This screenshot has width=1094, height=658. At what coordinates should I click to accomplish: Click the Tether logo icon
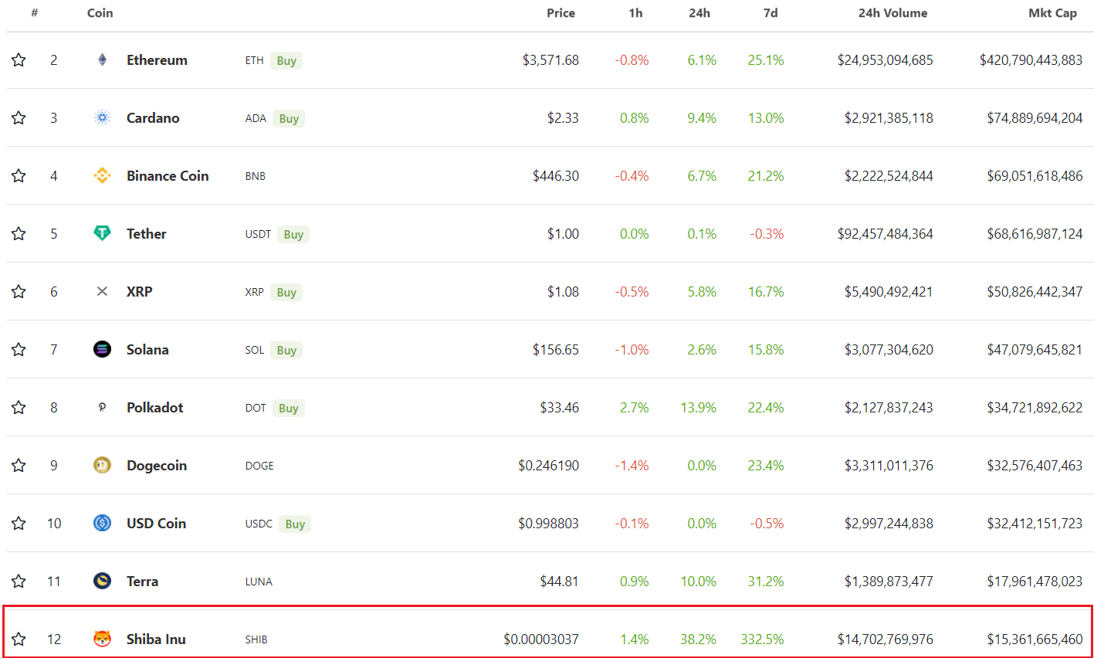pos(102,233)
